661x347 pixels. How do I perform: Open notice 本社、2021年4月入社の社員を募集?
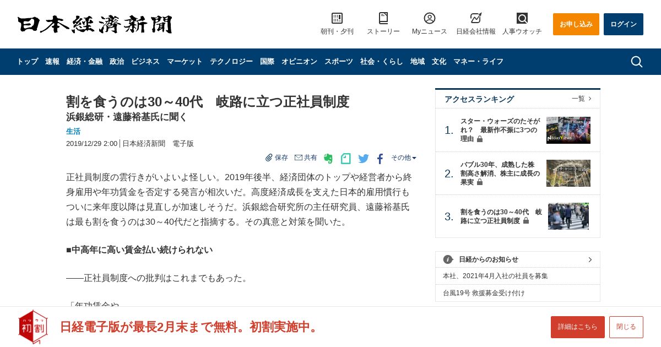click(495, 276)
